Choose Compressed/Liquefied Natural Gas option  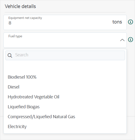65,117
